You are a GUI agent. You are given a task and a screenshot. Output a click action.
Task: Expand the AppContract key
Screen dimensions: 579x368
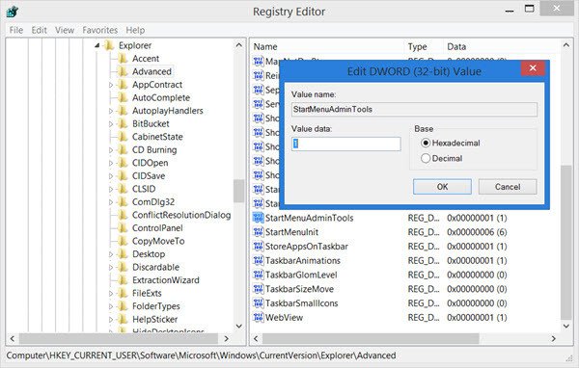click(x=111, y=85)
